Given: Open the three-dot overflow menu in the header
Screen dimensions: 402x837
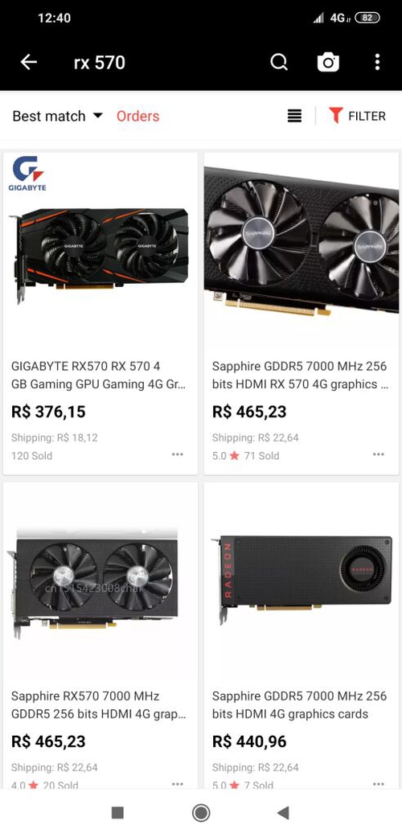Looking at the screenshot, I should (x=377, y=62).
